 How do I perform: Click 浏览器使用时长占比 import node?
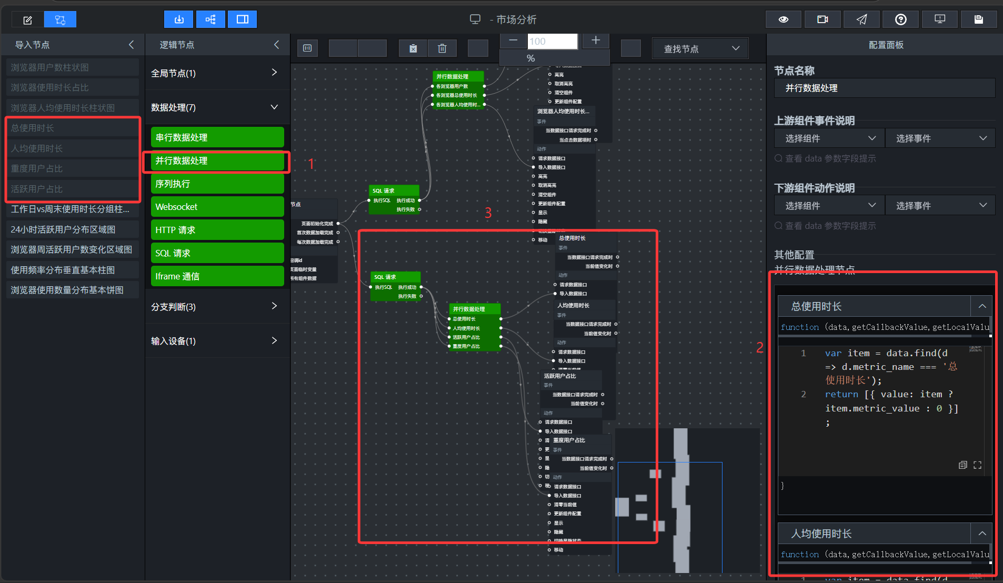(x=73, y=87)
